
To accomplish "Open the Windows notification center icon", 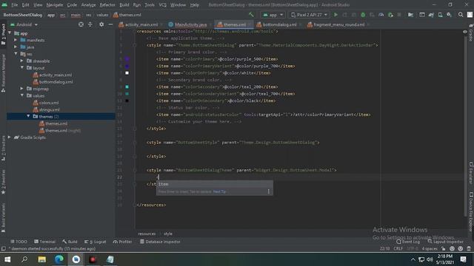I will 463,259.
